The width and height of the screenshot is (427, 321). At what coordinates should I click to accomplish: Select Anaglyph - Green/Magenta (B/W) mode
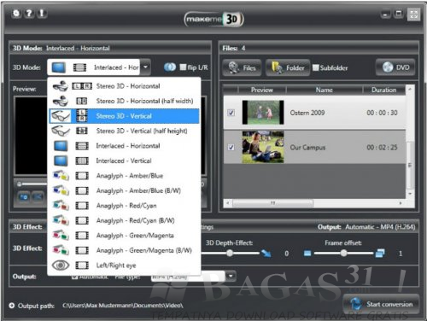tap(125, 250)
